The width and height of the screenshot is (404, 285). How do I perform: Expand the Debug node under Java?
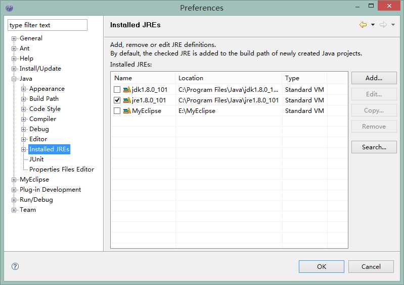click(23, 129)
